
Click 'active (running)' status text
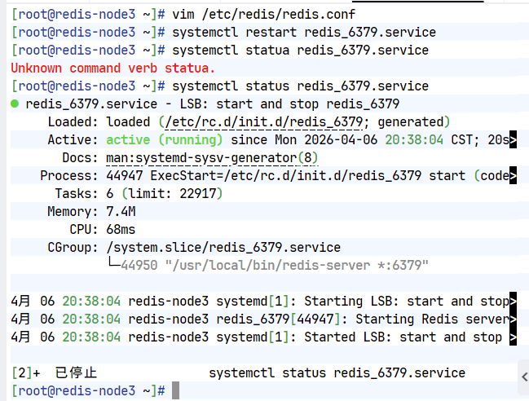coord(165,139)
